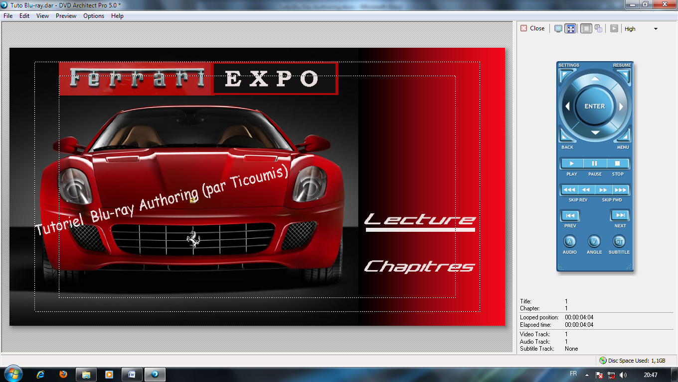Open Internet Explorer from the taskbar
This screenshot has width=678, height=382.
point(41,375)
